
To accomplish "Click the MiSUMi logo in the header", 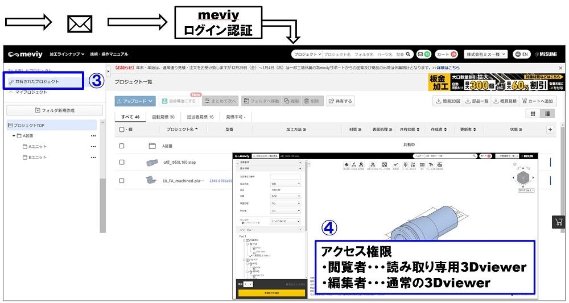I will 546,55.
